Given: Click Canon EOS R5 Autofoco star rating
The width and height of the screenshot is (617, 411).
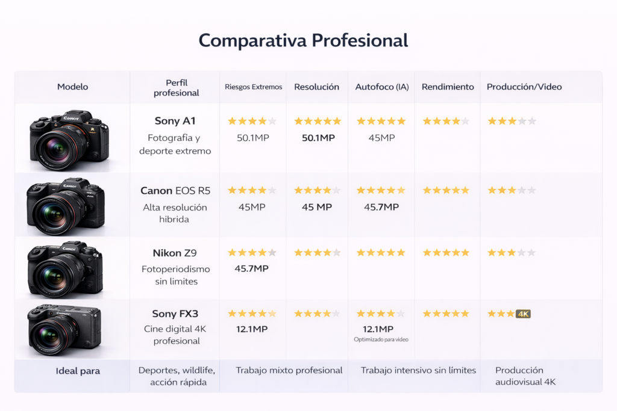Looking at the screenshot, I should (x=381, y=190).
